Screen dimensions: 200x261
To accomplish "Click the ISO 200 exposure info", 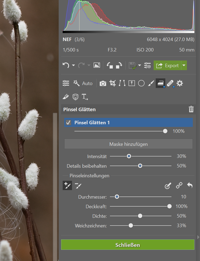I will click(x=145, y=50).
